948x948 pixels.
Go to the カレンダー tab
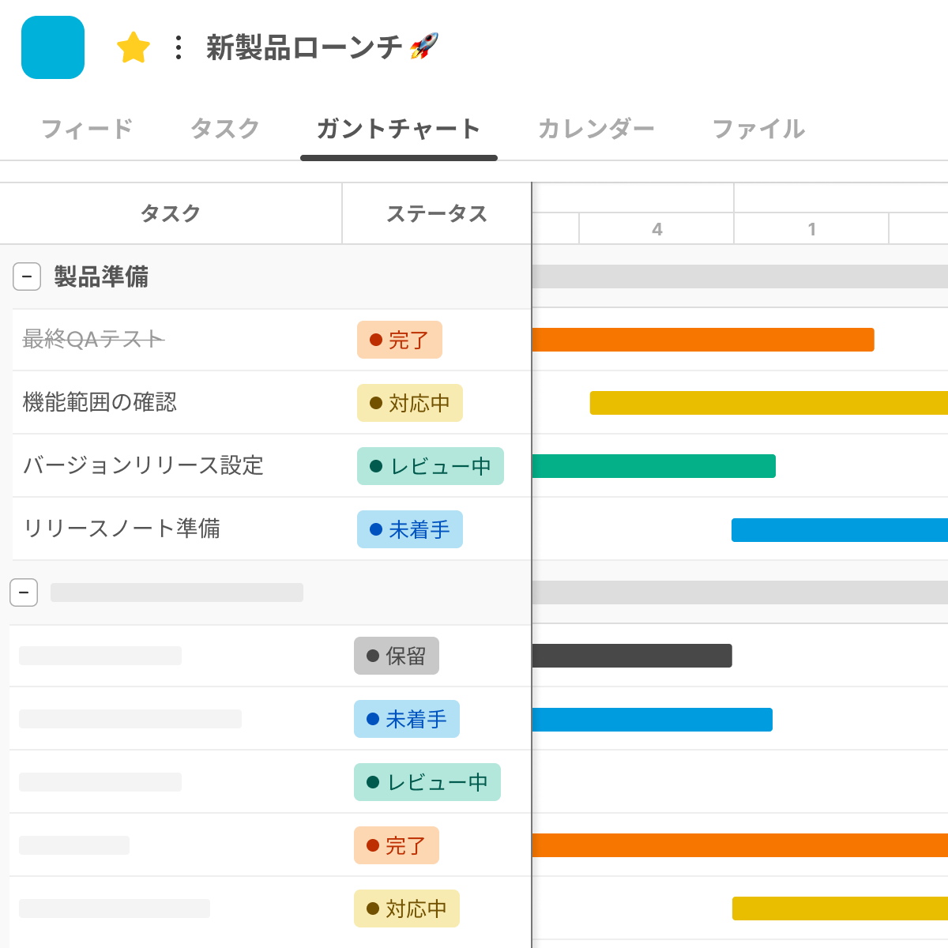point(596,129)
